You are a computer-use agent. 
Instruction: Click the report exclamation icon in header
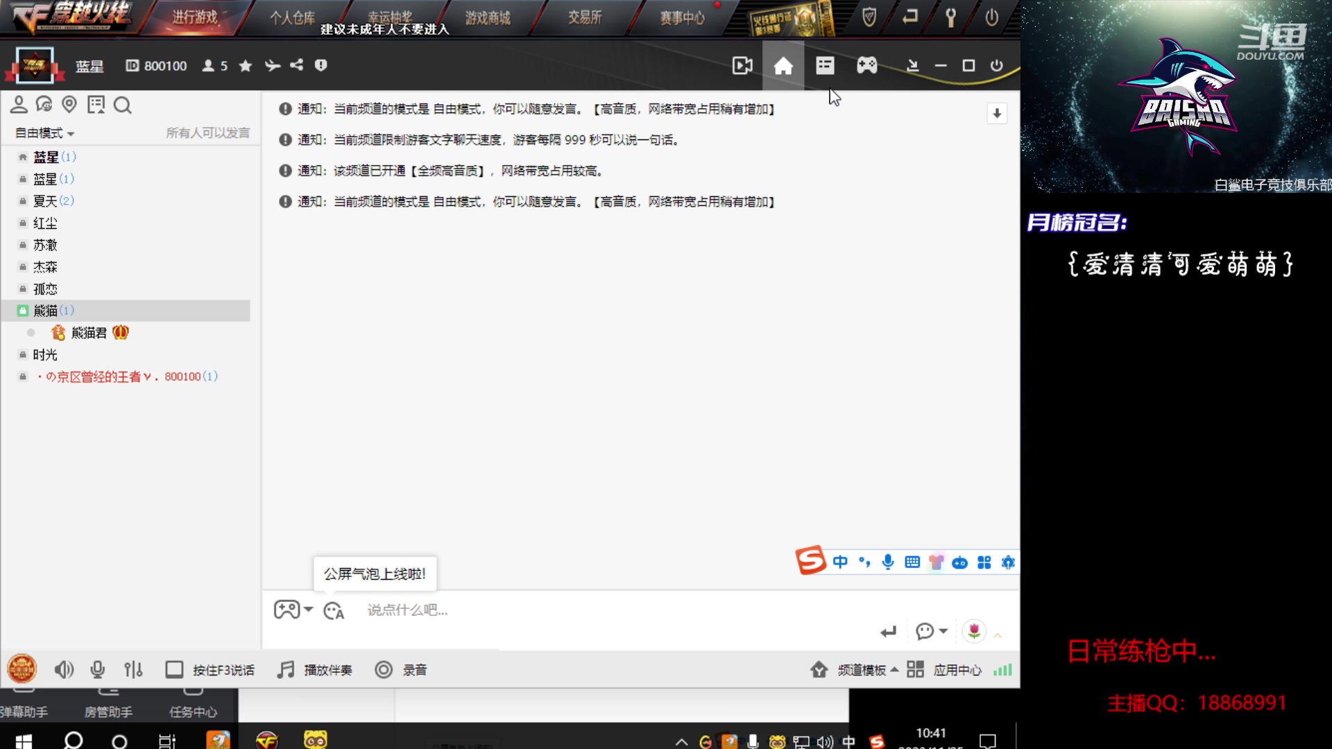pyautogui.click(x=321, y=65)
